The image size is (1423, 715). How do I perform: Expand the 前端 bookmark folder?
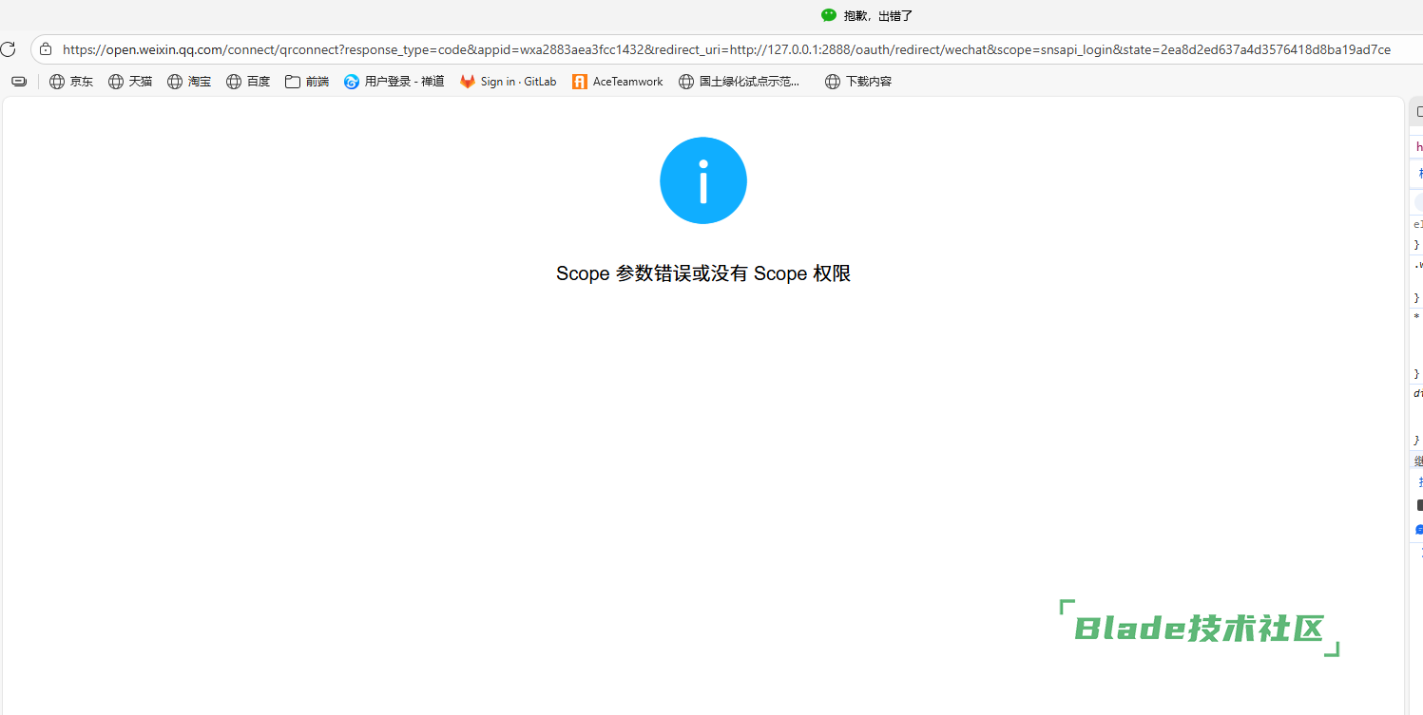coord(307,82)
